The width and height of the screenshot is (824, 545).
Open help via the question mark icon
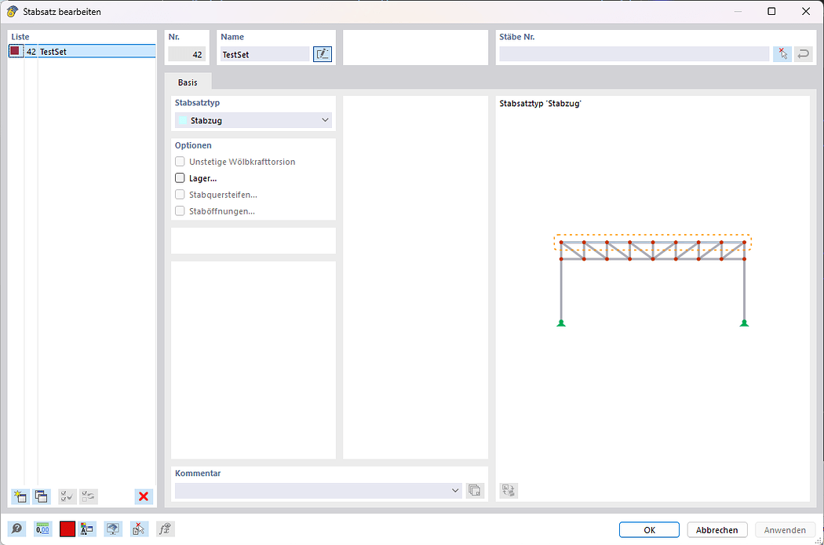coord(16,529)
